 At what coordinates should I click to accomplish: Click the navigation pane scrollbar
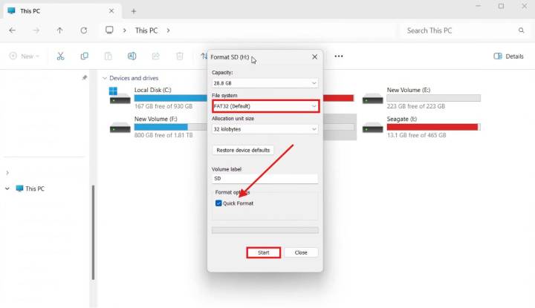tap(93, 232)
